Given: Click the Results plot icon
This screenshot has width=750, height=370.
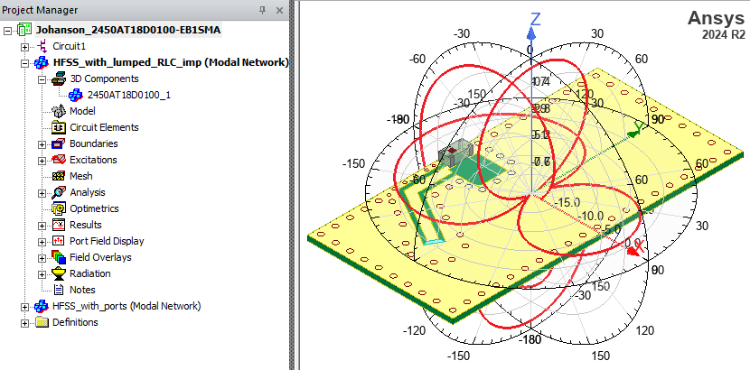Looking at the screenshot, I should click(59, 225).
